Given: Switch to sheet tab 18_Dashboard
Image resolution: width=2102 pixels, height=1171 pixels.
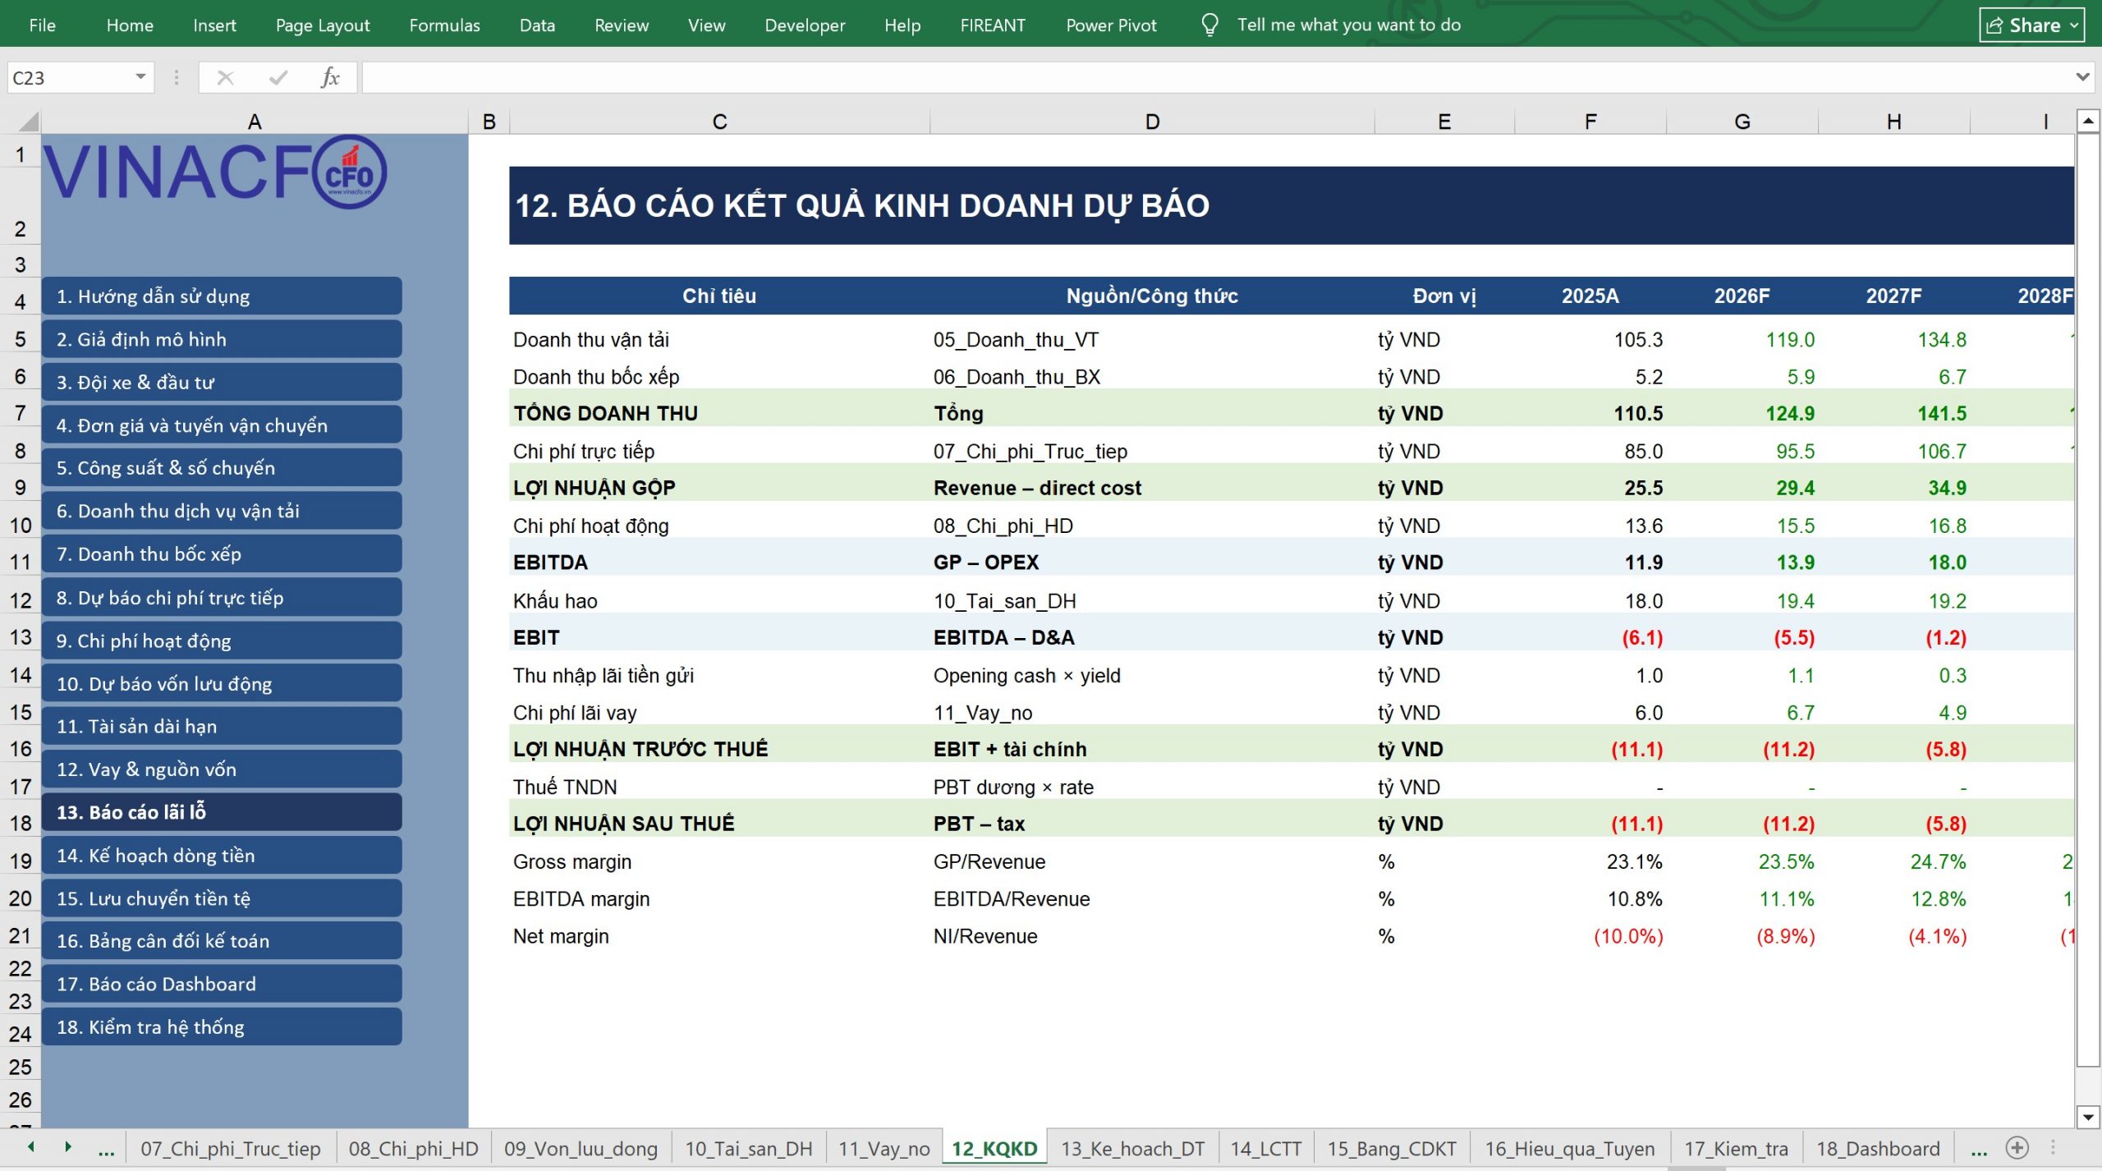Looking at the screenshot, I should (1878, 1148).
